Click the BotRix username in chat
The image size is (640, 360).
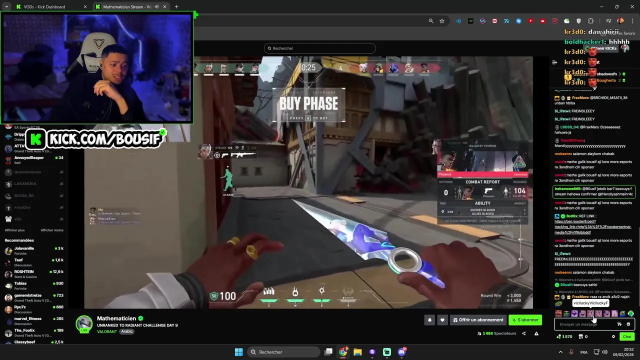point(572,216)
